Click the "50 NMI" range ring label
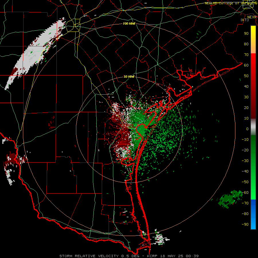258x258 pixels. pos(129,77)
